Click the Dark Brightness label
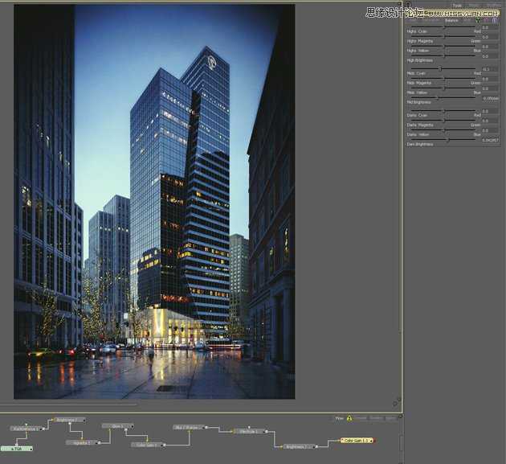Image resolution: width=506 pixels, height=464 pixels. [420, 144]
